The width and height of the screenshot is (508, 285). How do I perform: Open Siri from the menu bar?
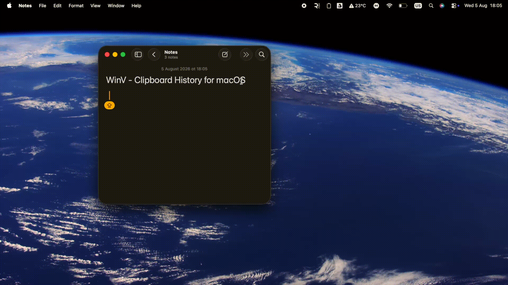pyautogui.click(x=442, y=6)
